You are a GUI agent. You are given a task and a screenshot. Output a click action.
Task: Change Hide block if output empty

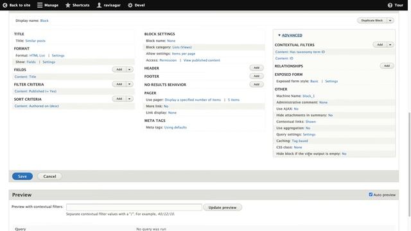(344, 154)
